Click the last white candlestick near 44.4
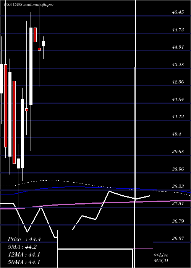Screen dimensions: 191x268 pos(44,44)
